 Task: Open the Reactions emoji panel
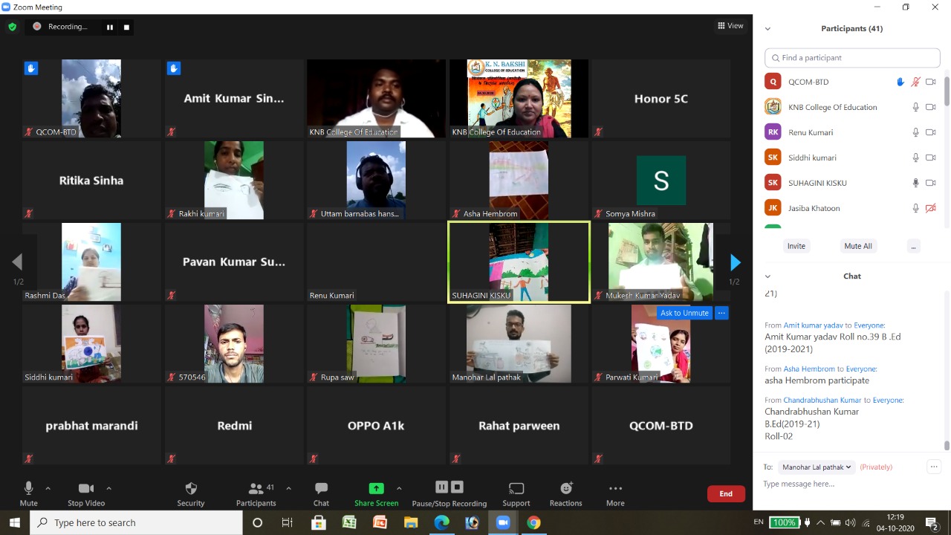point(565,489)
